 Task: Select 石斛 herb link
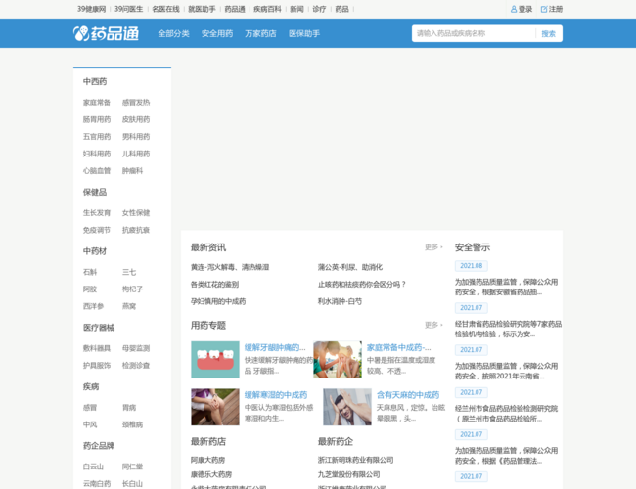point(90,272)
